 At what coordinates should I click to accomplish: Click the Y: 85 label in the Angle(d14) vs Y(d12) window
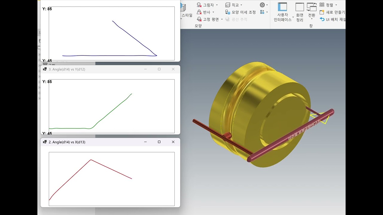(x=47, y=82)
